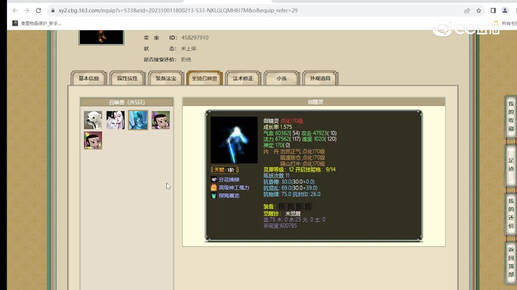Click the 高级神工鬼力 skill name
The width and height of the screenshot is (517, 290).
[x=234, y=188]
